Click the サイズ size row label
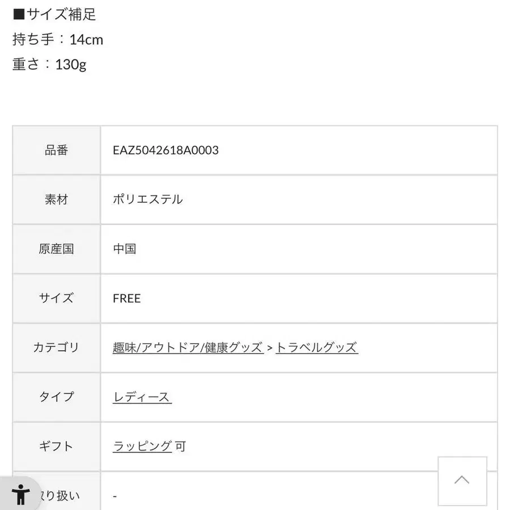 coord(56,299)
